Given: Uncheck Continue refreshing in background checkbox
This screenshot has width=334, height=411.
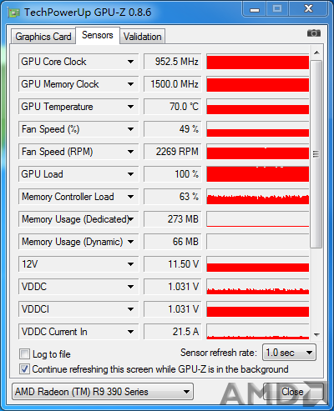Looking at the screenshot, I should coord(24,369).
